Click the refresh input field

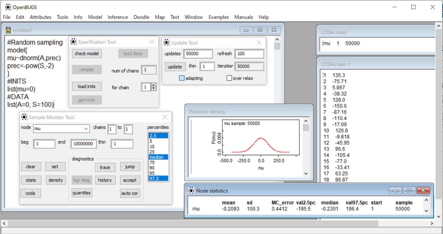click(249, 54)
